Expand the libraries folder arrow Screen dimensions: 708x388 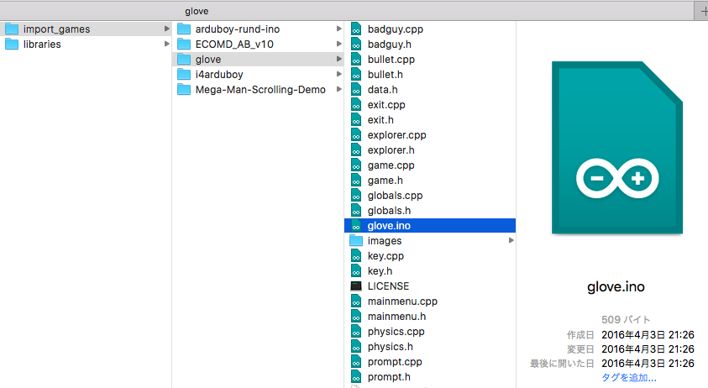click(166, 44)
